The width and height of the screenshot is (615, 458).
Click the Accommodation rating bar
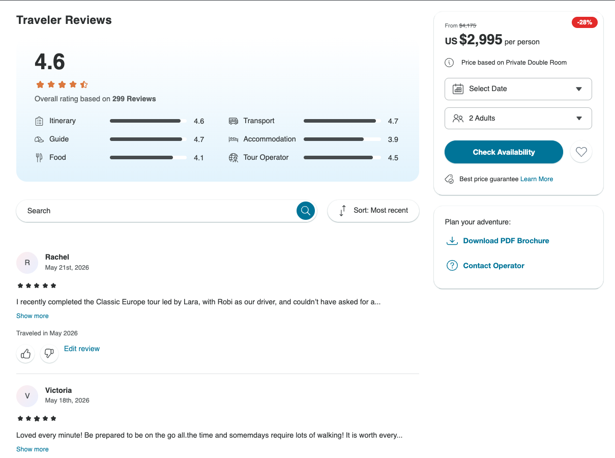coord(342,139)
